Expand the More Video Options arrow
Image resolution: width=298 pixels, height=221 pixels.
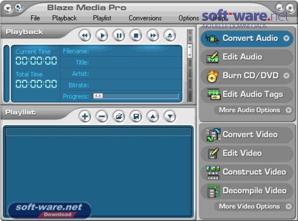[x=289, y=206]
